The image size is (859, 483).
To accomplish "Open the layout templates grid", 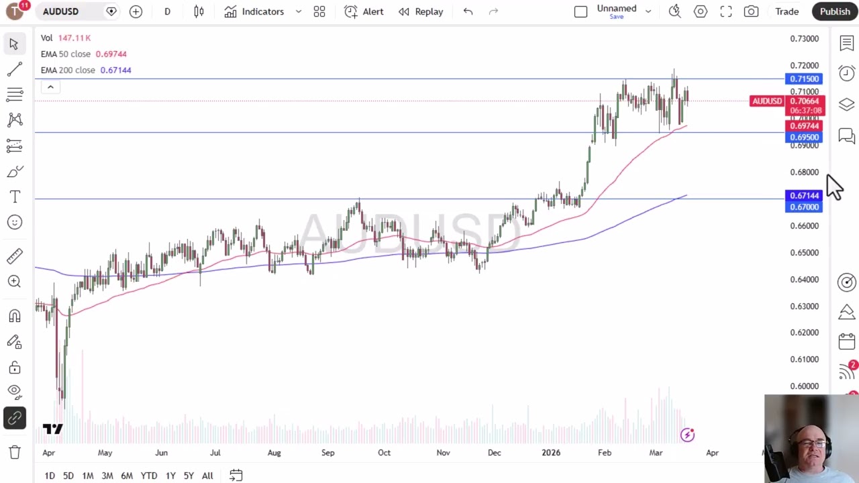I will tap(319, 11).
